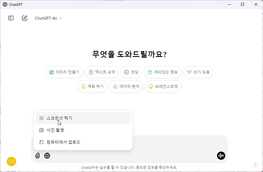The height and width of the screenshot is (172, 263).
Task: Open the help question mark button
Action: 255,164
